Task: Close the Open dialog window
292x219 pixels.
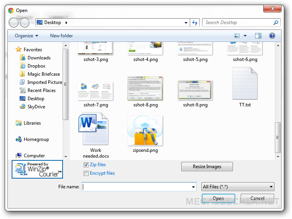Action: (272, 9)
